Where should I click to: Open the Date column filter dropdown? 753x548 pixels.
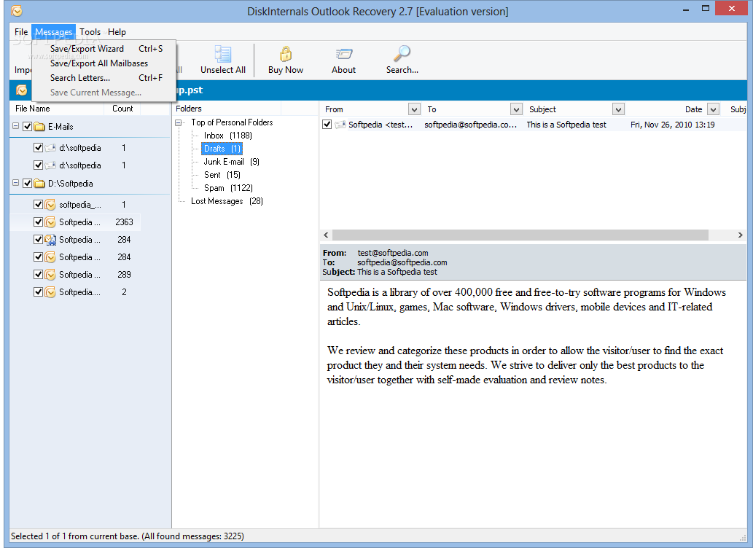(x=713, y=109)
